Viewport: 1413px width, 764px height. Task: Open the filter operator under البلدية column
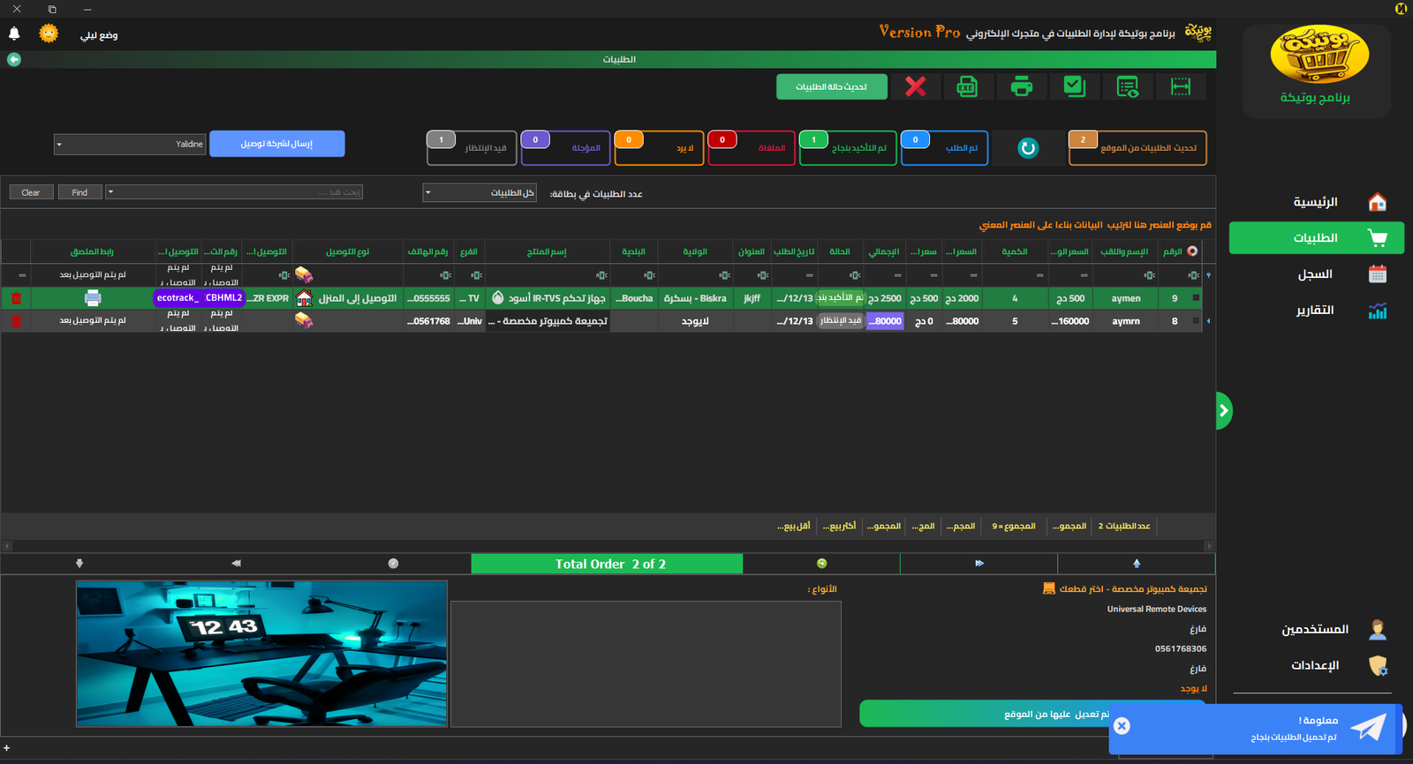(x=649, y=275)
